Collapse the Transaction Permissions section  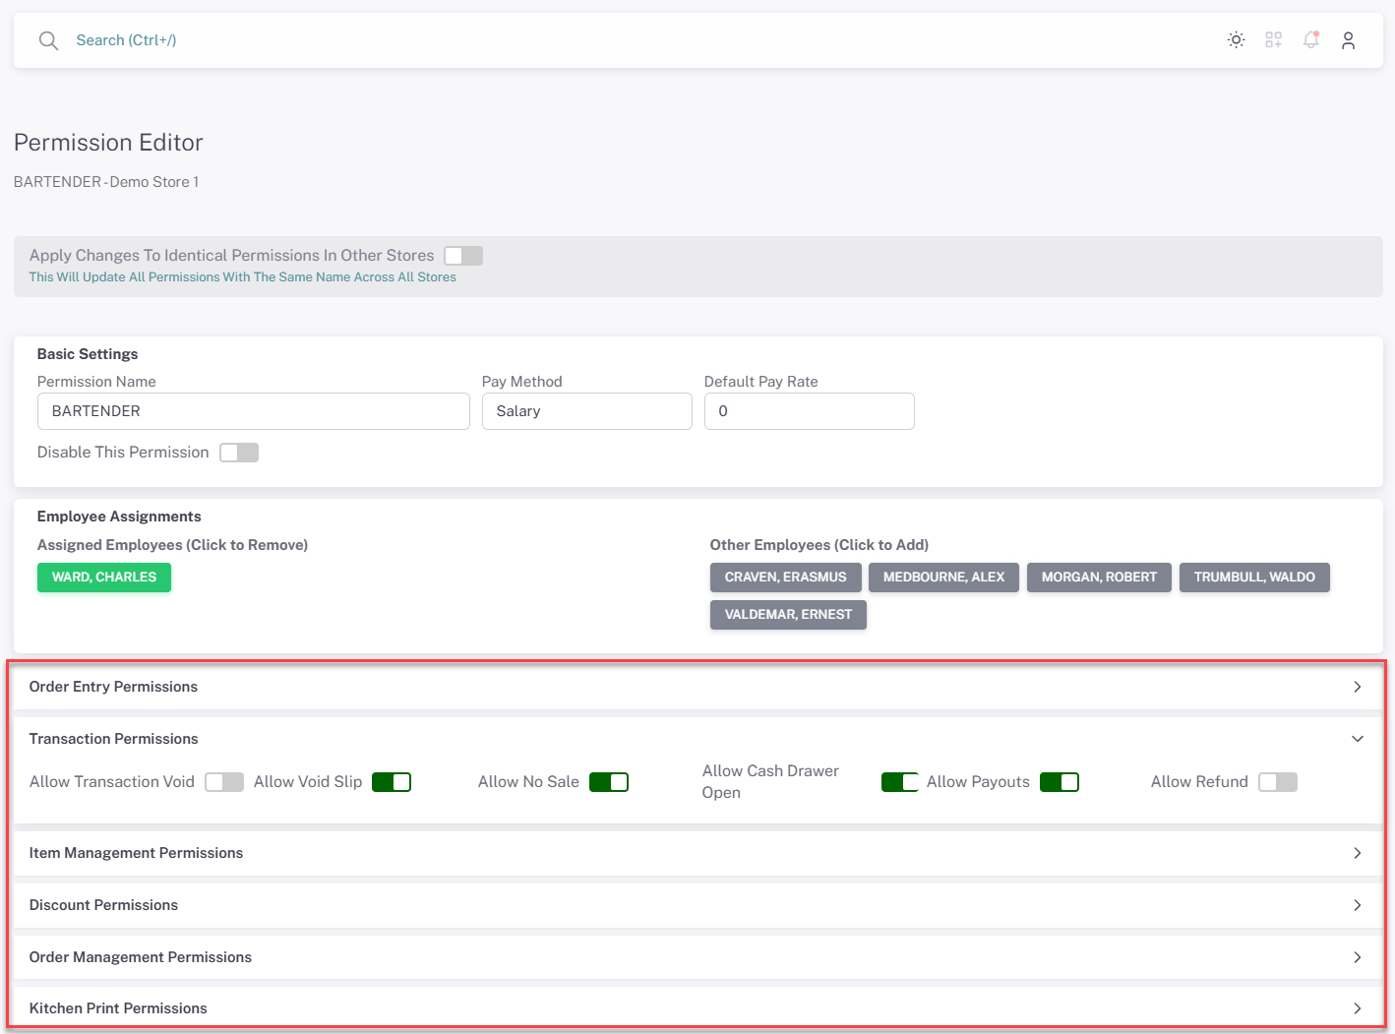1357,739
